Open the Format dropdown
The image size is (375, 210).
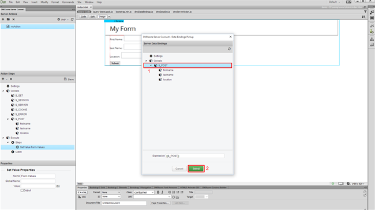[x=111, y=192]
